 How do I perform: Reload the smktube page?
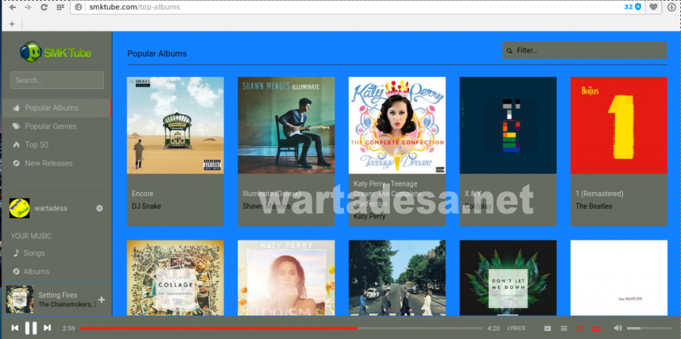click(44, 7)
